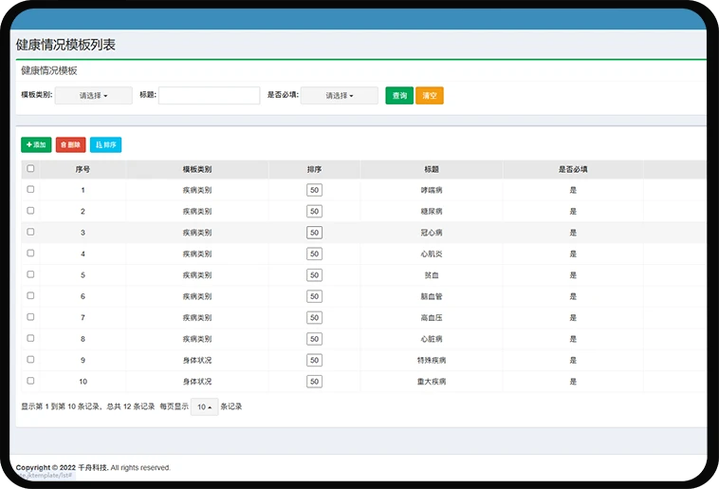Click the 模板类别 column header
The width and height of the screenshot is (719, 489).
tap(197, 169)
